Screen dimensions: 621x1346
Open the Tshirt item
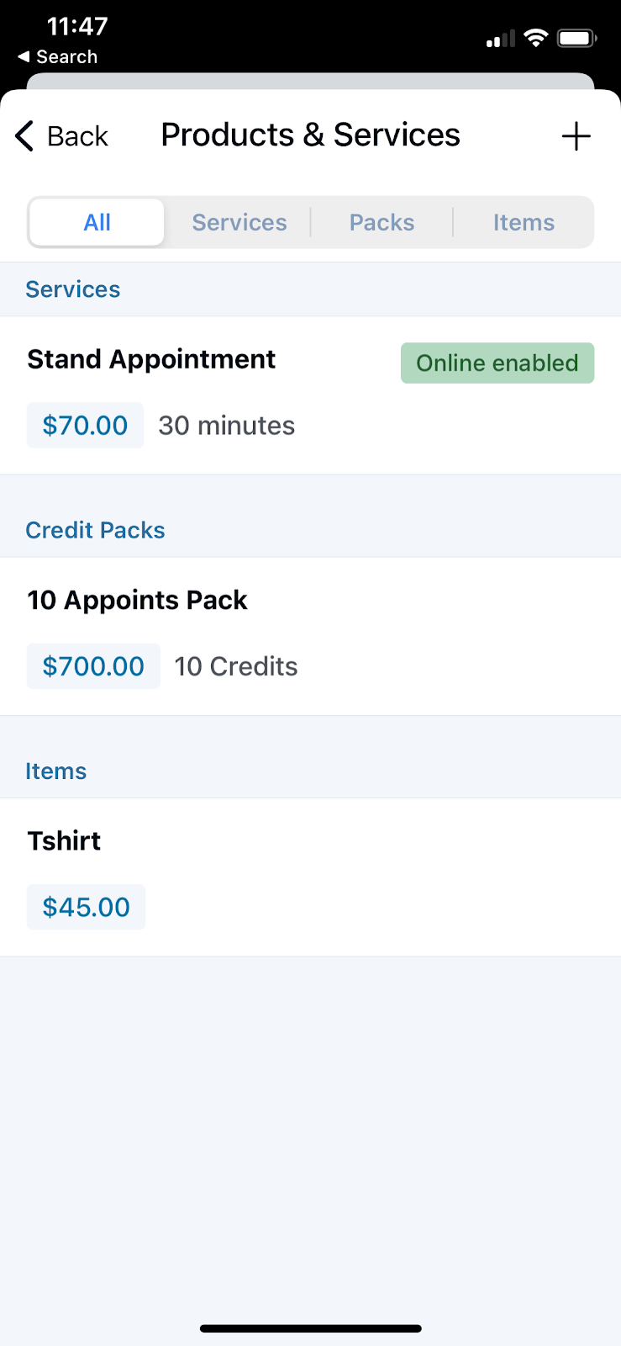click(64, 840)
